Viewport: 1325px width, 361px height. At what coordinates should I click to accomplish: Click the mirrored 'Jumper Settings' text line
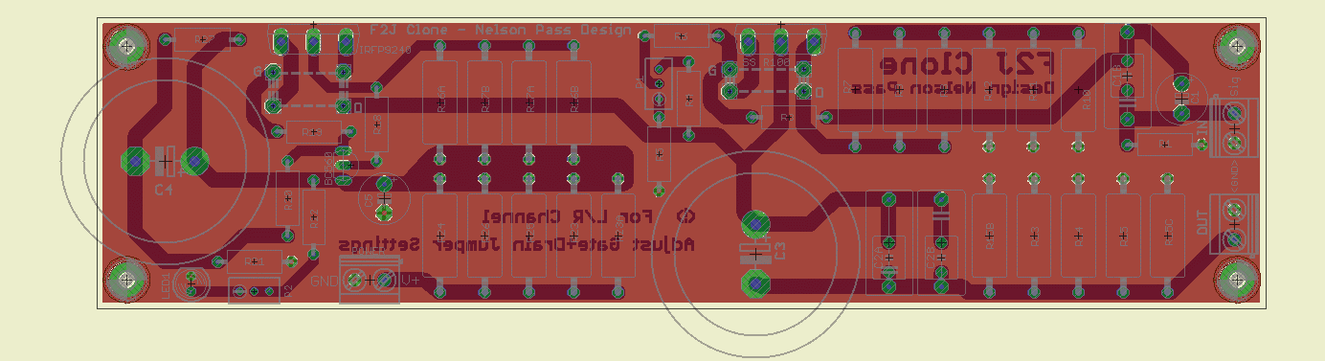pyautogui.click(x=419, y=244)
